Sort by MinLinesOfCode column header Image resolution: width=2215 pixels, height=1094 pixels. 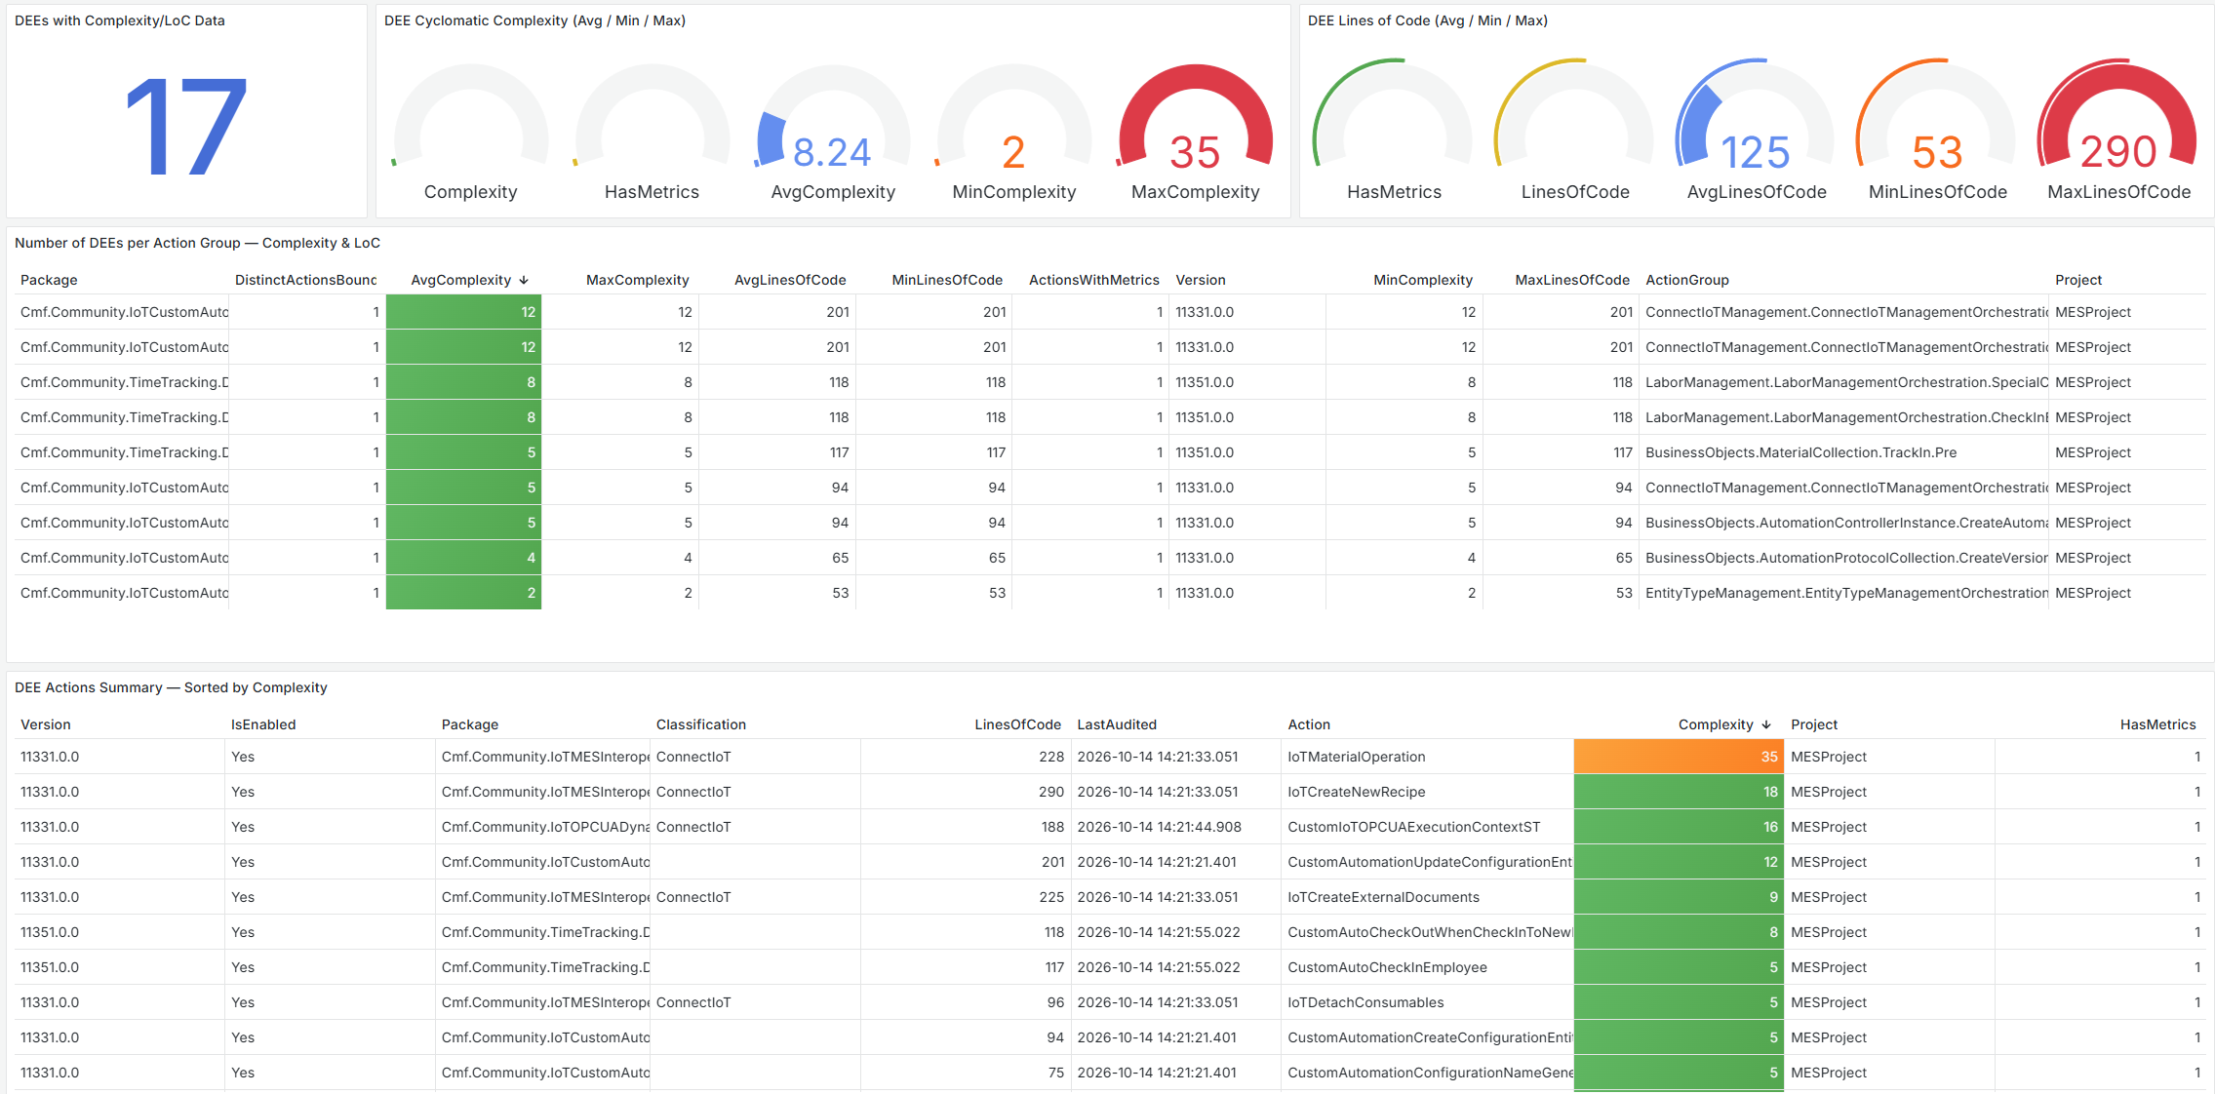tap(947, 280)
